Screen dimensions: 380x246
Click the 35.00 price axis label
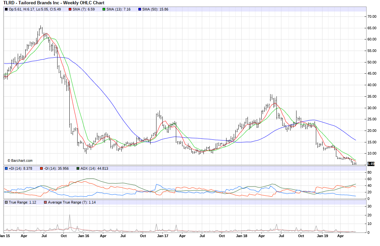pos(372,96)
